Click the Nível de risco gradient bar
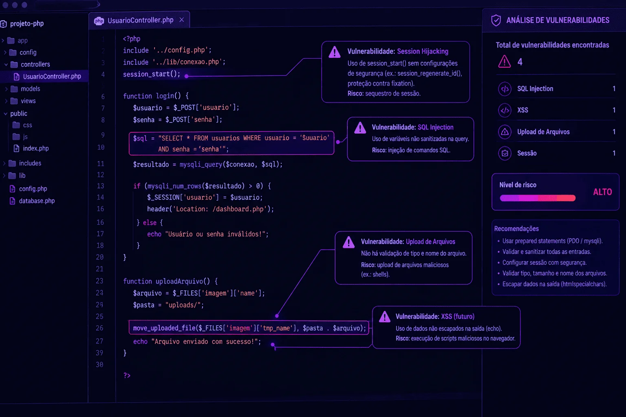This screenshot has height=417, width=626. coord(538,198)
